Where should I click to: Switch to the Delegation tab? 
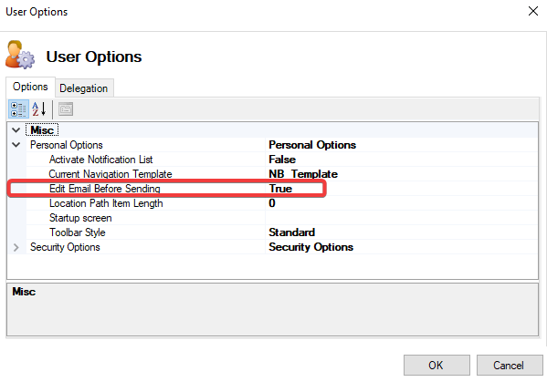pyautogui.click(x=84, y=88)
